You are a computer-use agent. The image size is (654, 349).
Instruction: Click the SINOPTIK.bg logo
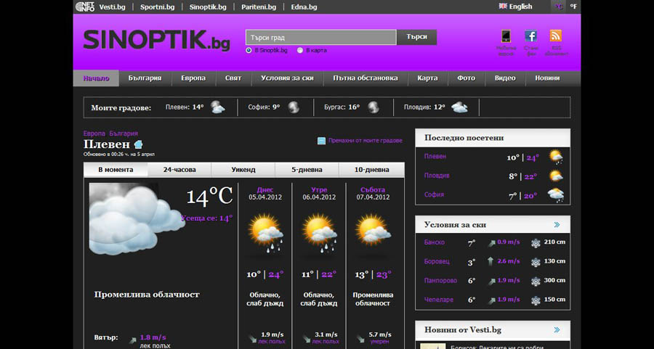tap(157, 40)
